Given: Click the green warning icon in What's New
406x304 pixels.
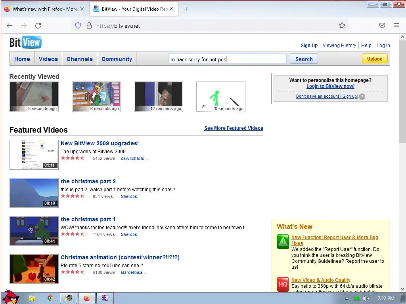Looking at the screenshot, I should pos(283,241).
